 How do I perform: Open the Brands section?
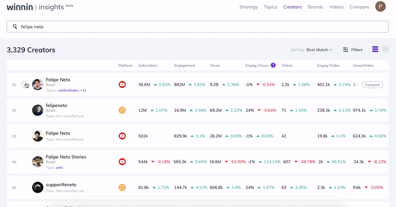315,7
